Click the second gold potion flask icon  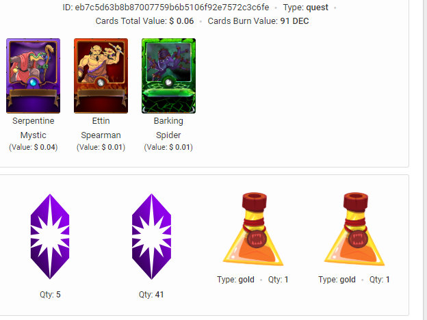tap(354, 229)
